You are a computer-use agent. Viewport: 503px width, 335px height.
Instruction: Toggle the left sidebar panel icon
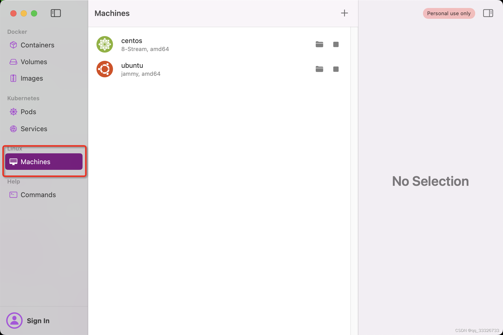click(56, 13)
